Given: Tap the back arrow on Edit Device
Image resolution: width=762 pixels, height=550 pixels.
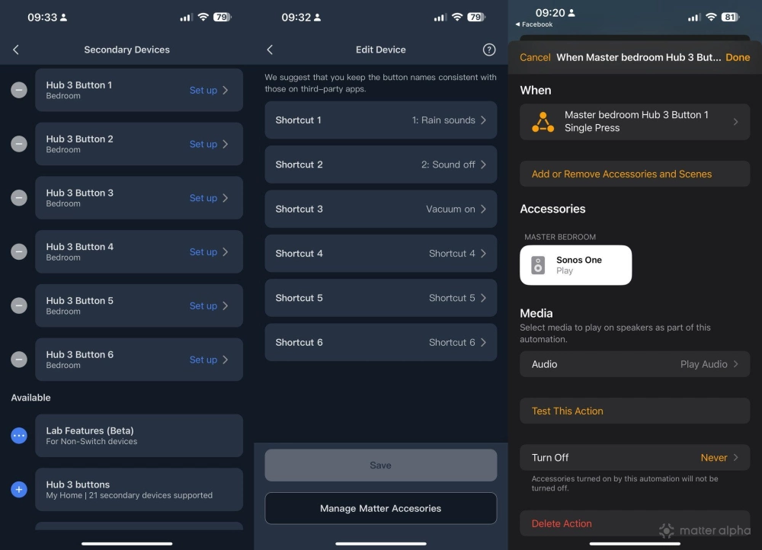Looking at the screenshot, I should click(x=270, y=50).
